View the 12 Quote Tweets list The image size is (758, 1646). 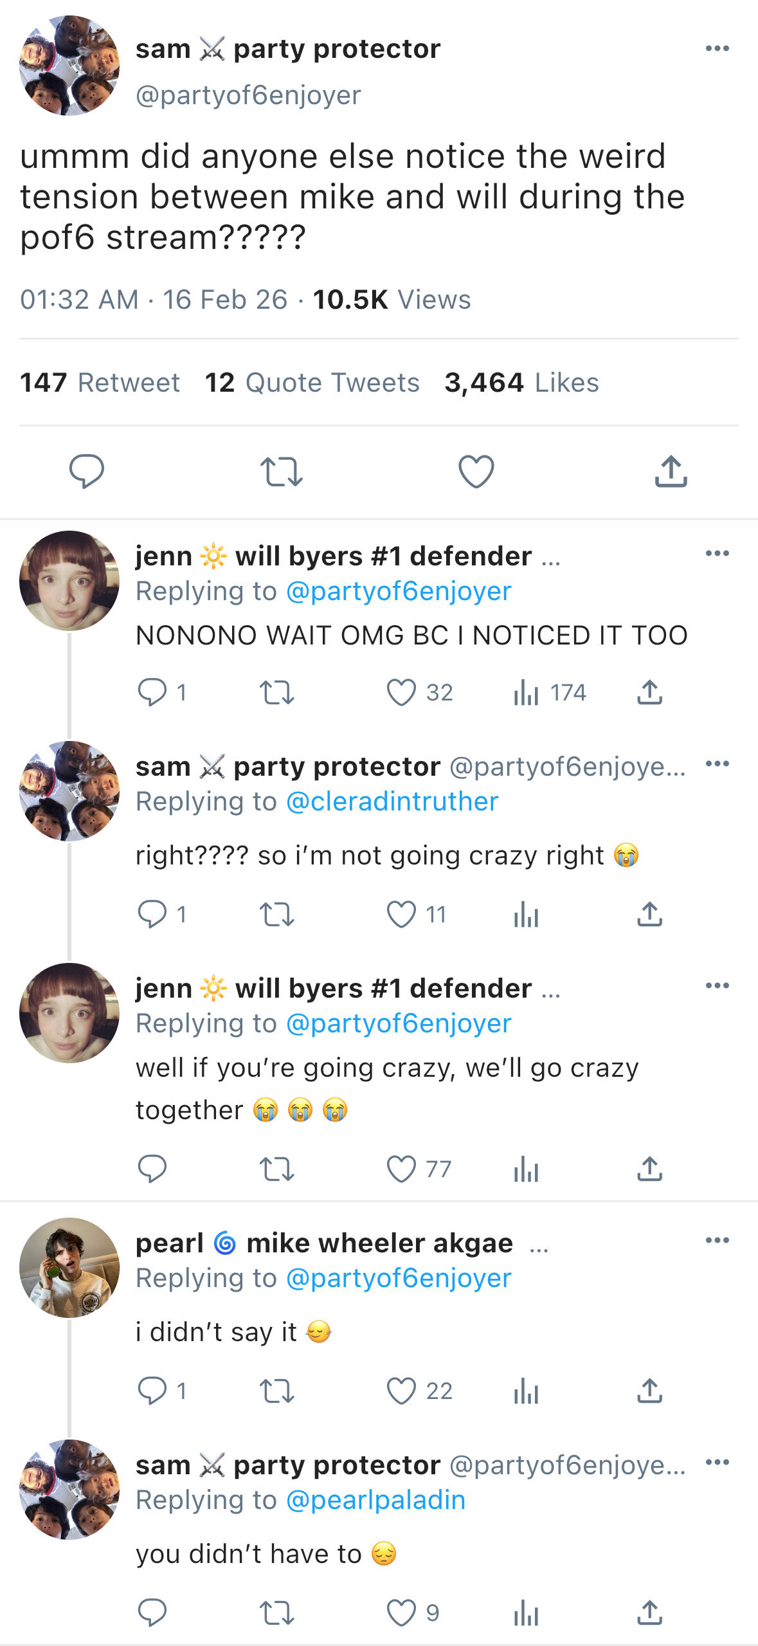point(312,383)
